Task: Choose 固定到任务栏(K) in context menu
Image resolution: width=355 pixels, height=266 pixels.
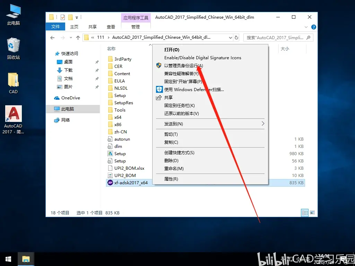Action: click(x=180, y=105)
